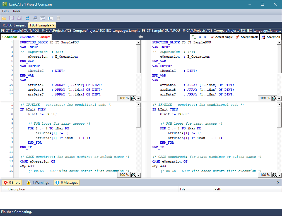Close the messages panel with X

[278, 182]
